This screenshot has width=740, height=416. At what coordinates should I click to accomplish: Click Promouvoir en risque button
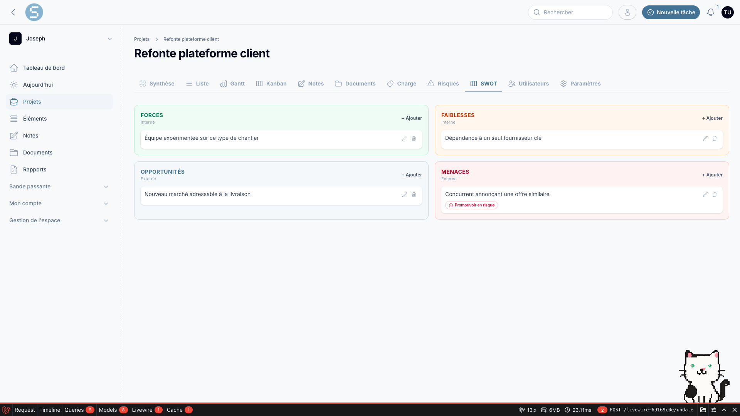click(x=471, y=205)
